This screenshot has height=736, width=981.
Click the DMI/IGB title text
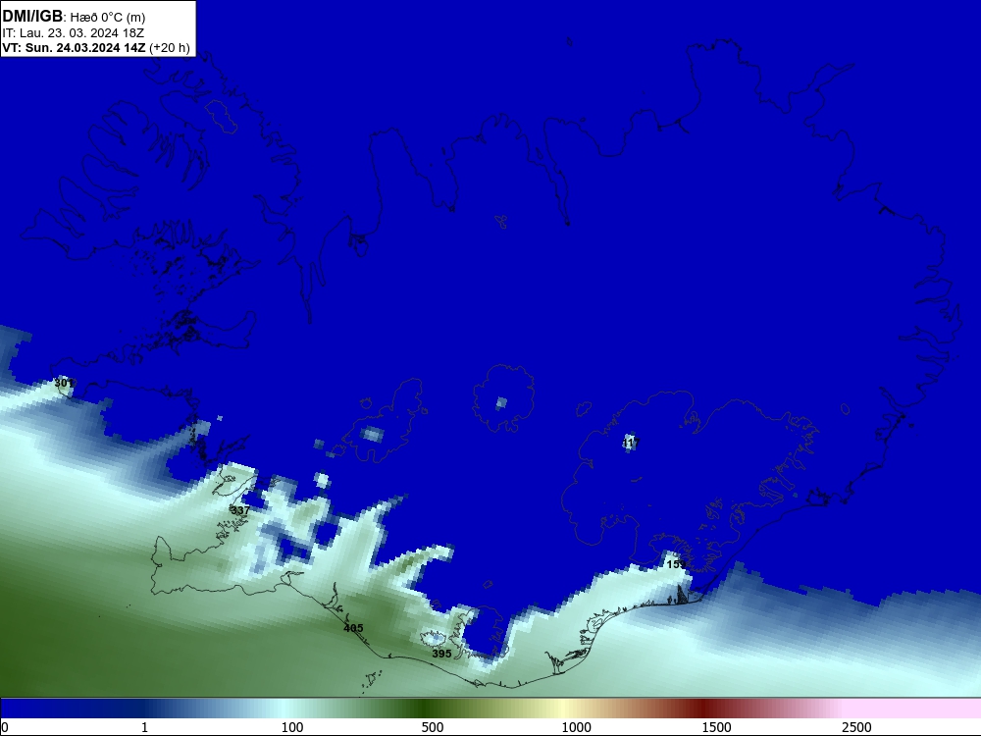click(32, 17)
